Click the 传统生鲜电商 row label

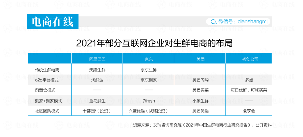[x=47, y=70]
